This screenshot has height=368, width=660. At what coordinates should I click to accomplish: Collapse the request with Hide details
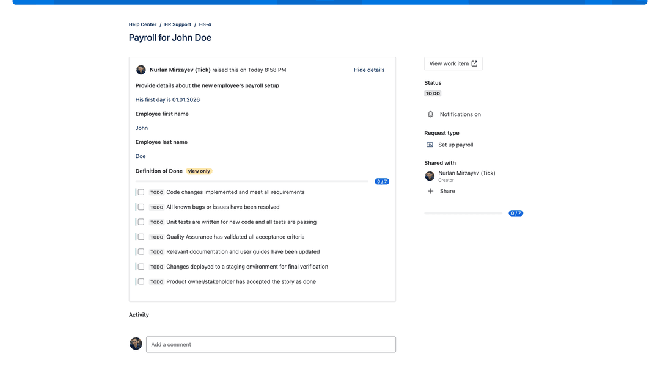click(369, 70)
